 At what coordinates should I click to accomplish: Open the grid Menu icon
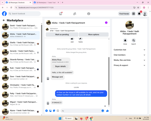tap(133, 14)
